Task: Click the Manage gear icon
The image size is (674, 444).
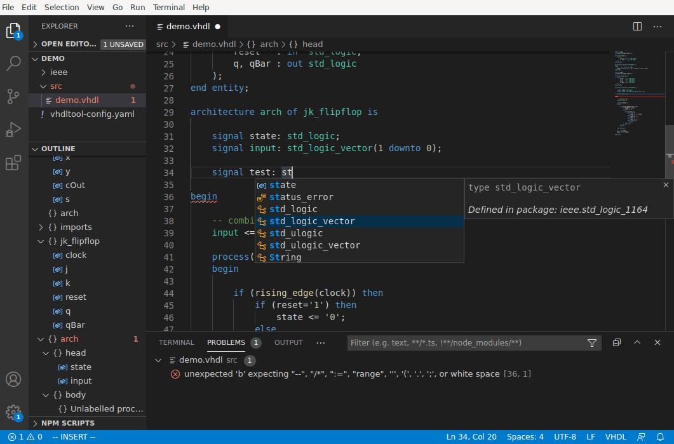Action: [13, 412]
